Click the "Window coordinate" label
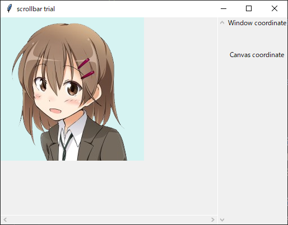The width and height of the screenshot is (288, 225). tap(257, 23)
